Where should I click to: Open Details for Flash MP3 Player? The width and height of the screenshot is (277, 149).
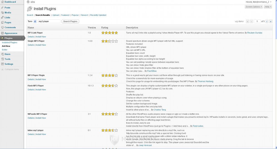pyautogui.click(x=31, y=89)
